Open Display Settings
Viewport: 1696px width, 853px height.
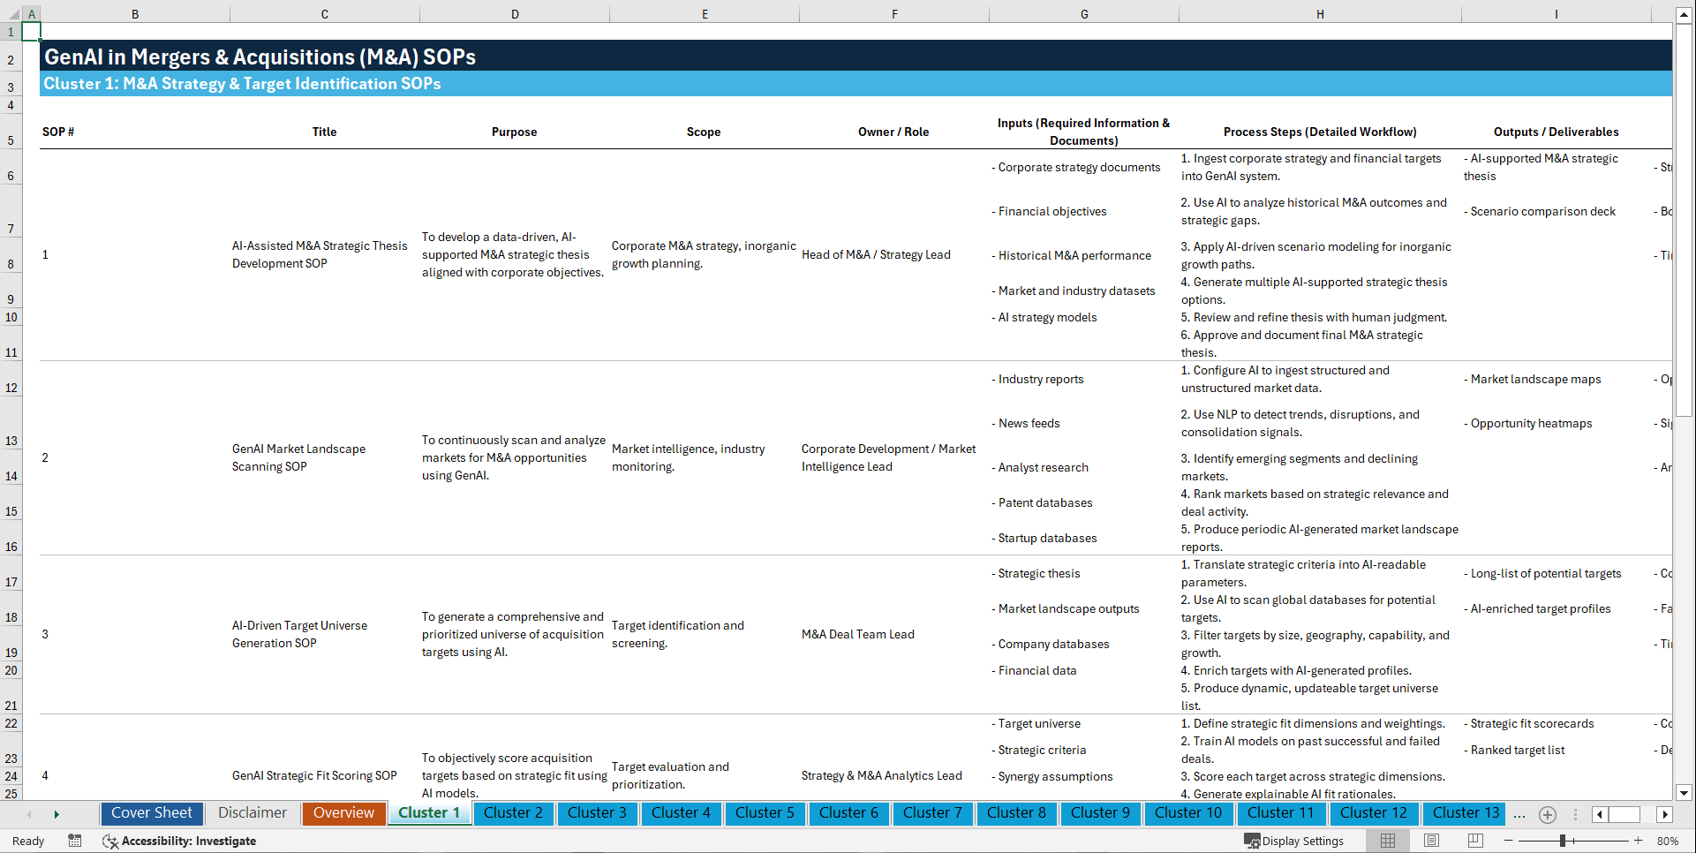tap(1295, 841)
